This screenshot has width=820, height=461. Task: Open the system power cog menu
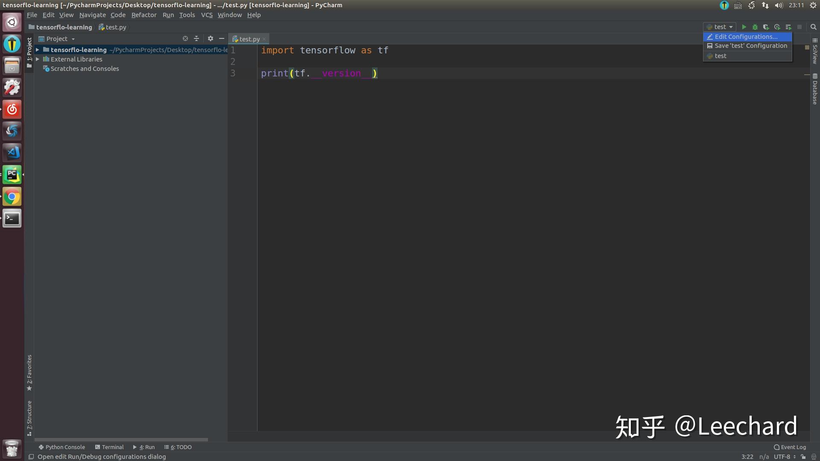tap(813, 5)
